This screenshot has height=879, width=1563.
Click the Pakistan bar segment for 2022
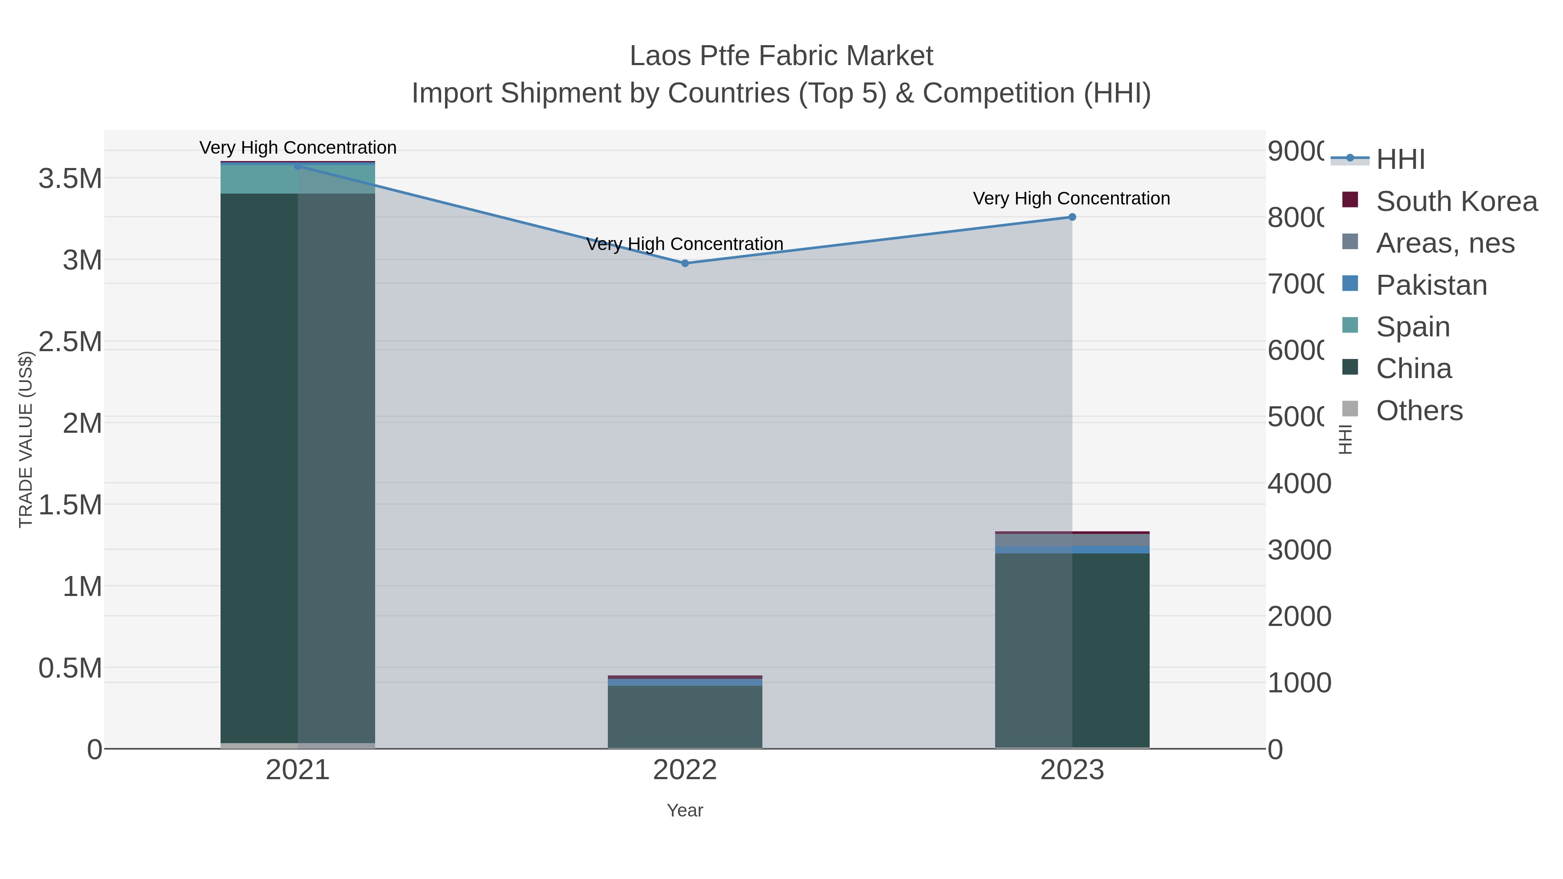coord(685,682)
